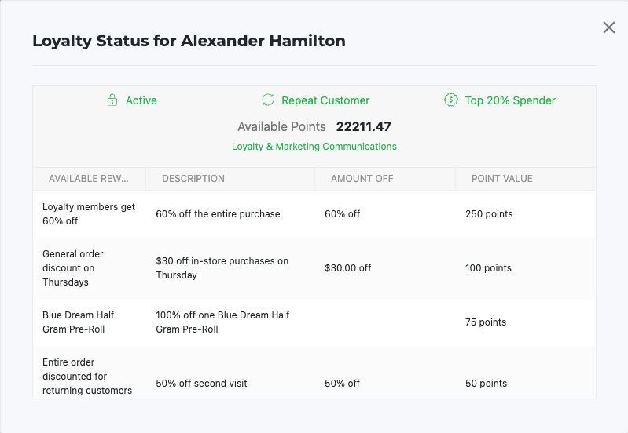Click the 250 points value cell

point(489,214)
